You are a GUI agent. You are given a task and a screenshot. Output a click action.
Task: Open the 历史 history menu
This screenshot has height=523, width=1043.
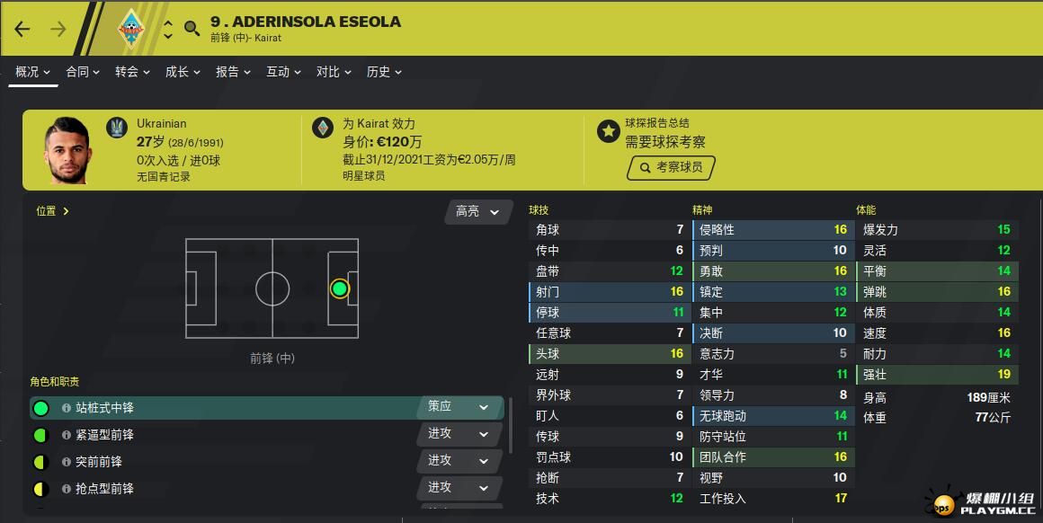(384, 72)
